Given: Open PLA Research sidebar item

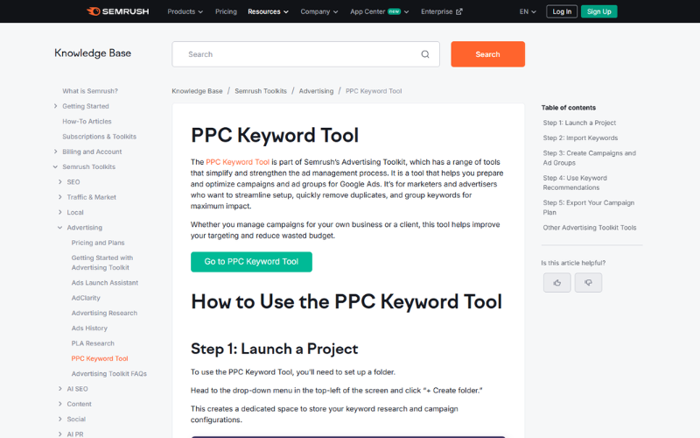Looking at the screenshot, I should point(93,343).
